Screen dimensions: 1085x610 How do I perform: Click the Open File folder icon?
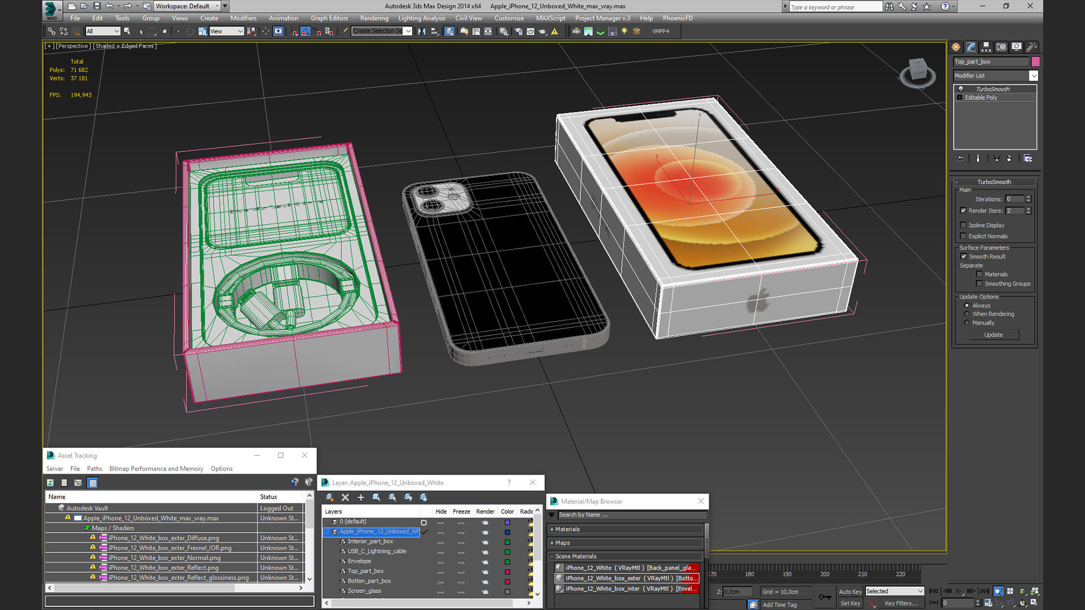[84, 6]
